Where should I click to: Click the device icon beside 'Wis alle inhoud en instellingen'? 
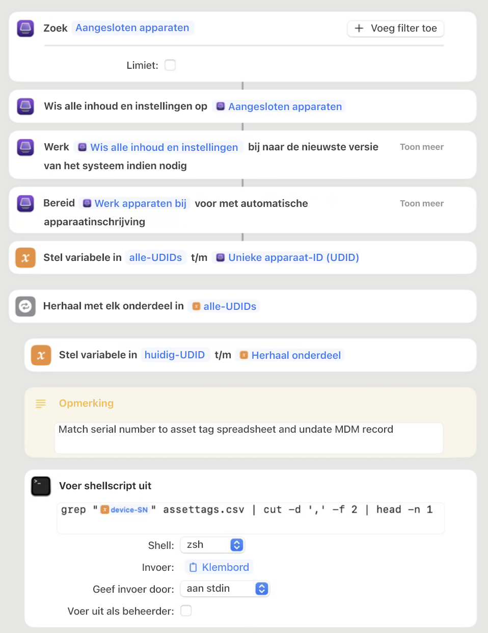pos(25,107)
